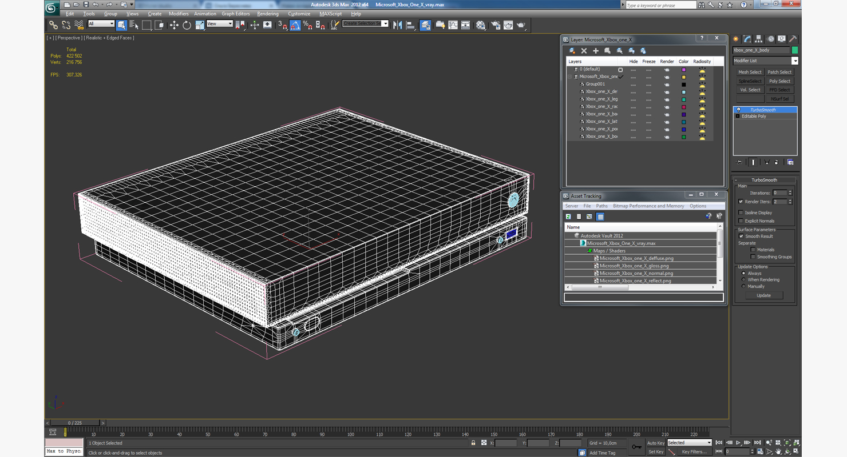This screenshot has width=847, height=457.
Task: Toggle TurboSmooth modifier lightbulb
Action: point(738,110)
